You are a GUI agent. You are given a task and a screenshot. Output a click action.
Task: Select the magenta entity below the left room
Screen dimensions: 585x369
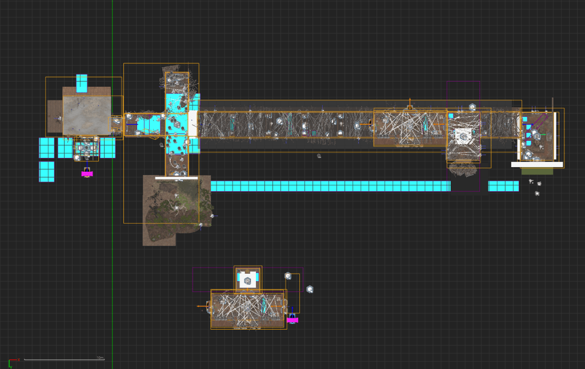[x=87, y=173]
